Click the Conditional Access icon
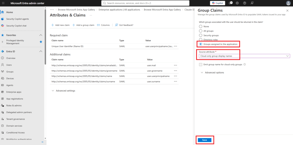This screenshot has width=293, height=145. click(3, 132)
